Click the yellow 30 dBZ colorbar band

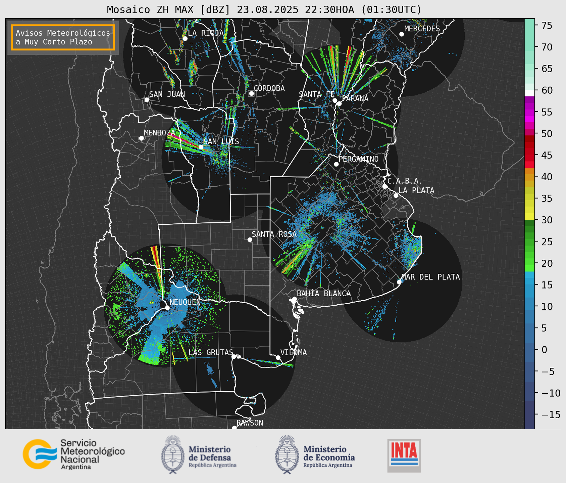529,217
